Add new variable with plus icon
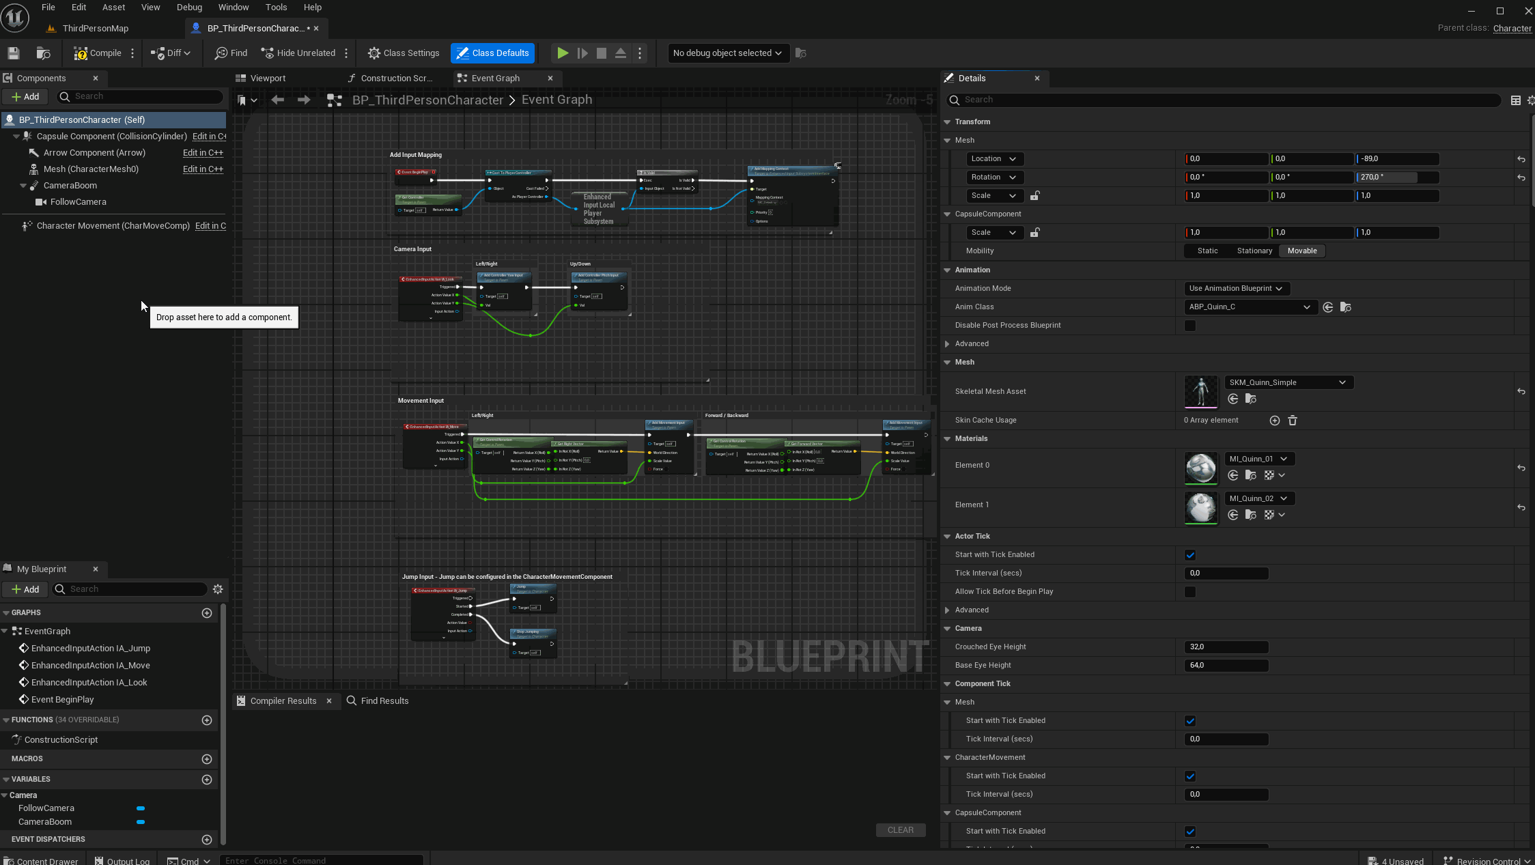This screenshot has height=865, width=1535. 207,779
